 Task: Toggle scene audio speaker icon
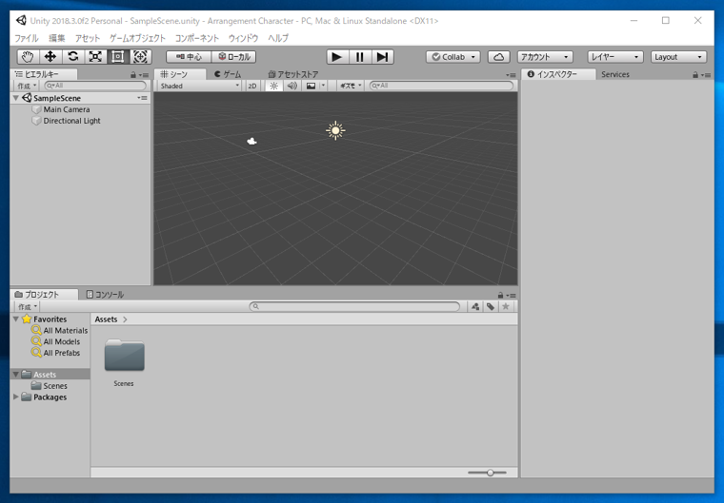(292, 86)
